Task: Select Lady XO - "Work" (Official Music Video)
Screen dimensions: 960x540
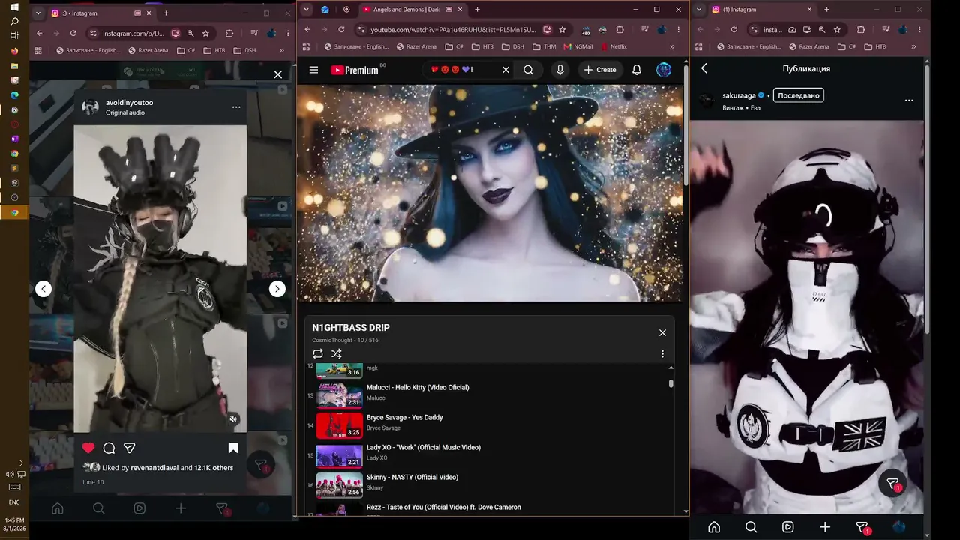Action: pyautogui.click(x=424, y=448)
